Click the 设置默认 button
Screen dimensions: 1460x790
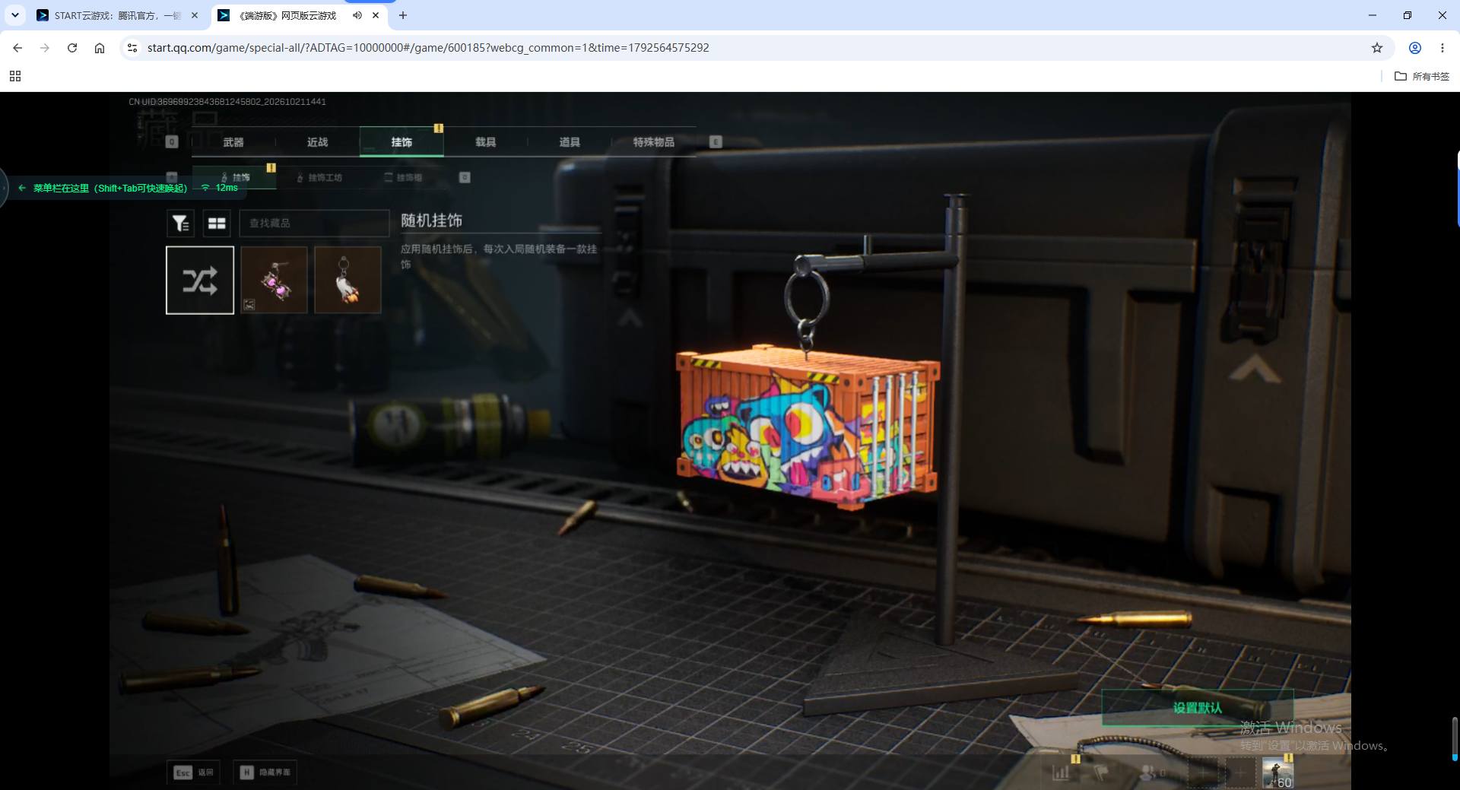click(x=1198, y=708)
